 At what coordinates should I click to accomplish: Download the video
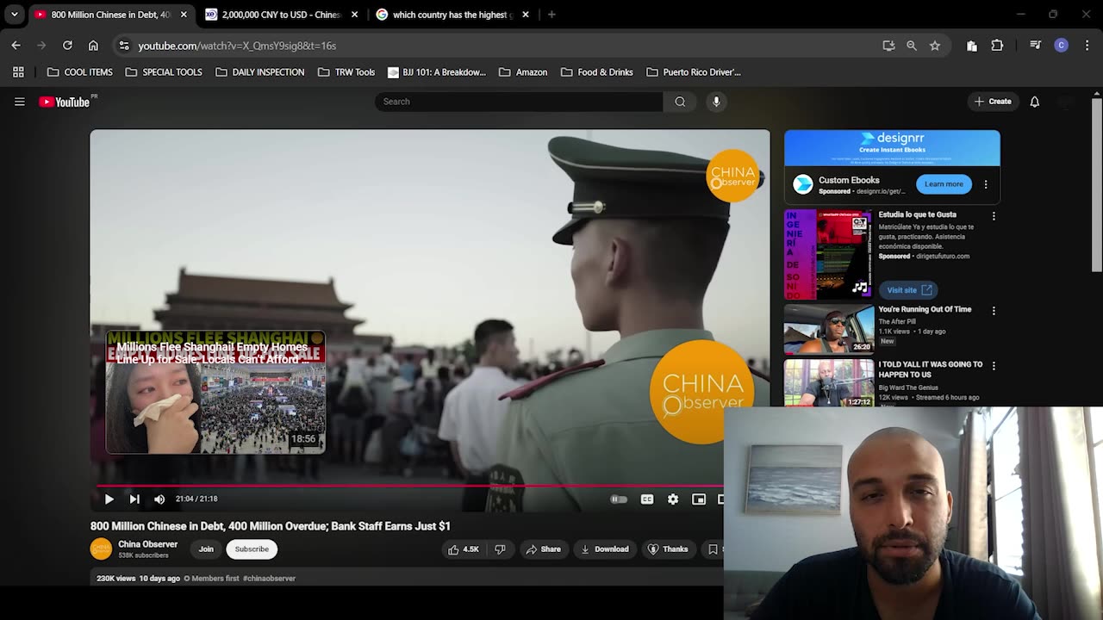tap(605, 549)
